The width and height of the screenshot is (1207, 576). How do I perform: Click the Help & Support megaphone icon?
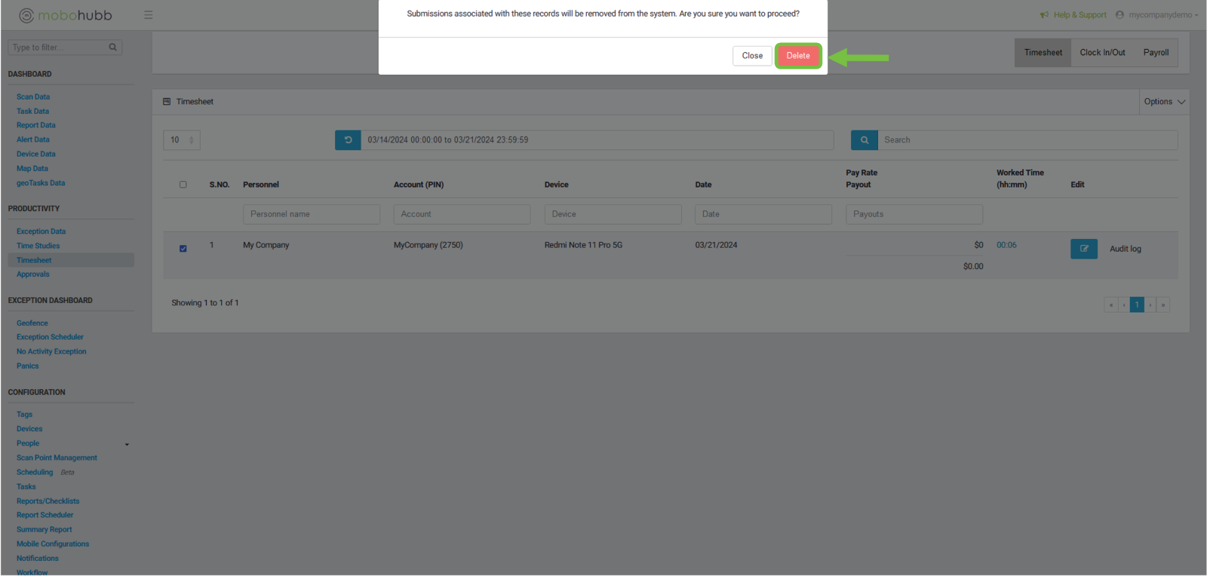point(1044,15)
